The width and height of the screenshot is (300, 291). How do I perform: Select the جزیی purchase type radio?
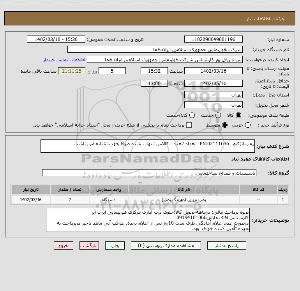248,125
